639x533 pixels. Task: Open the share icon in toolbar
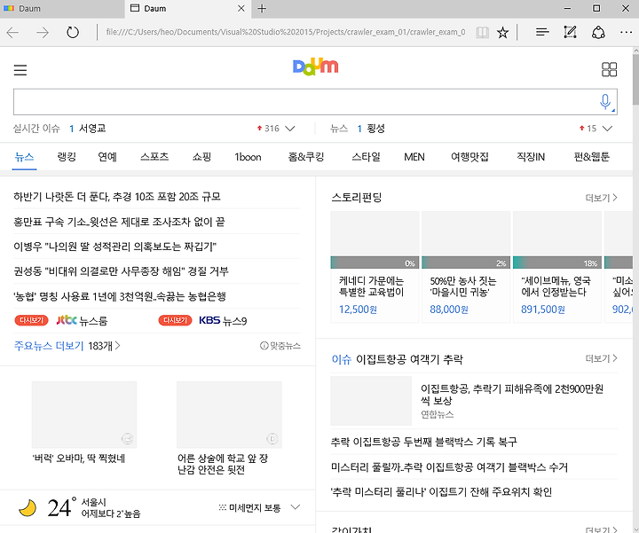598,32
